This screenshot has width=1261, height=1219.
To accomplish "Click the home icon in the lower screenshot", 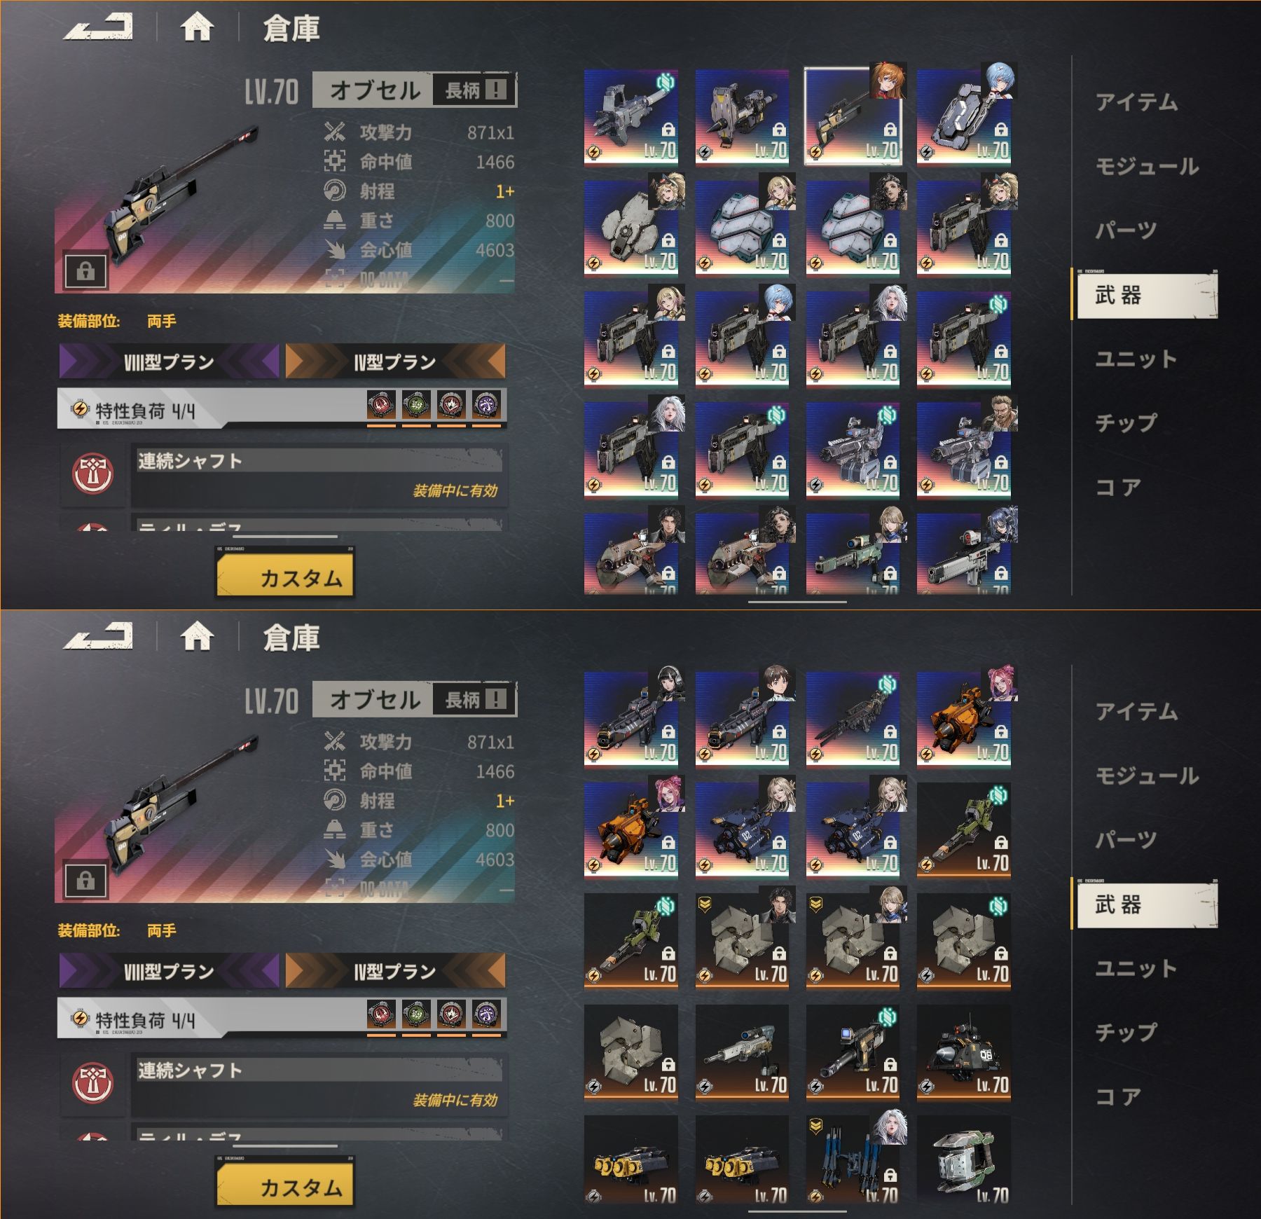I will pyautogui.click(x=197, y=636).
